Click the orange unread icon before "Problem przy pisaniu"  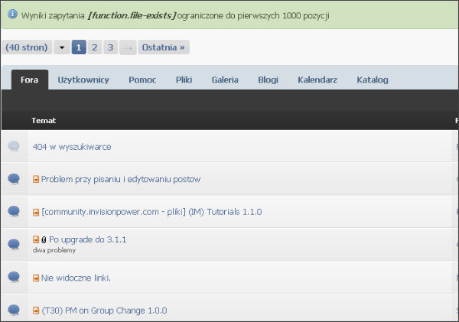point(36,180)
